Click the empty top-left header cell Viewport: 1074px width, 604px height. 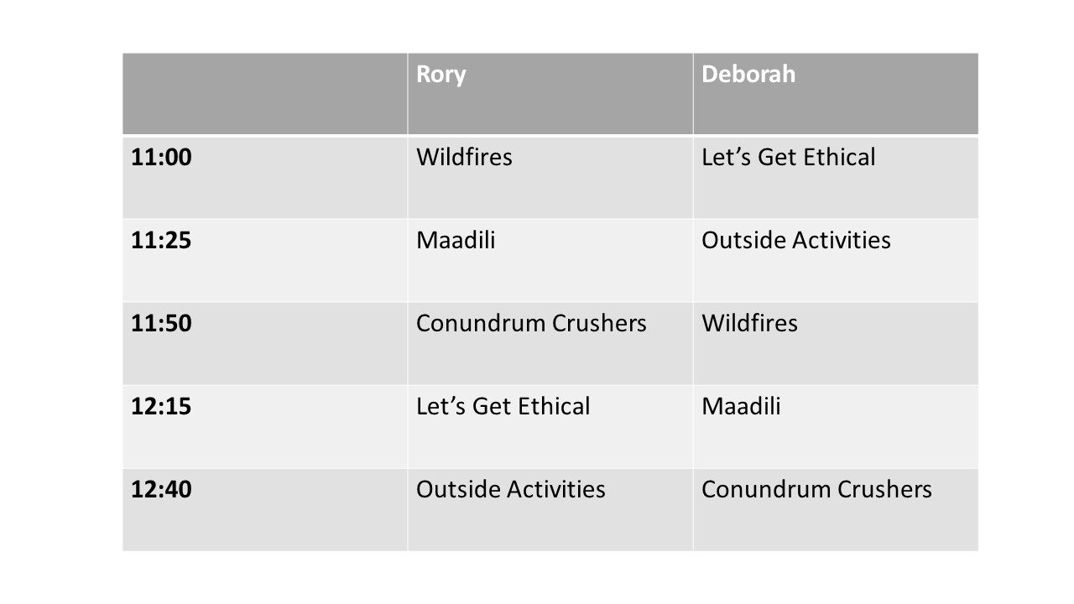coord(265,94)
